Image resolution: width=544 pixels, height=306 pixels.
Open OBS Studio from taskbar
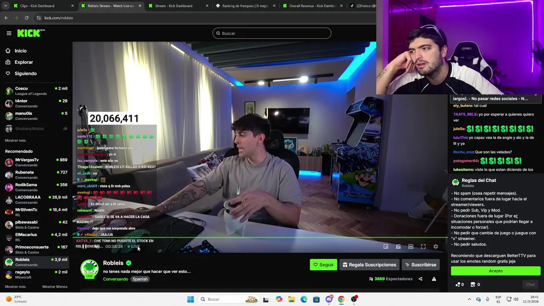pos(354,299)
